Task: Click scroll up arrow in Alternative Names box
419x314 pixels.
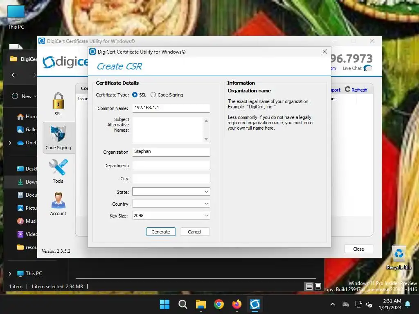Action: (x=206, y=121)
